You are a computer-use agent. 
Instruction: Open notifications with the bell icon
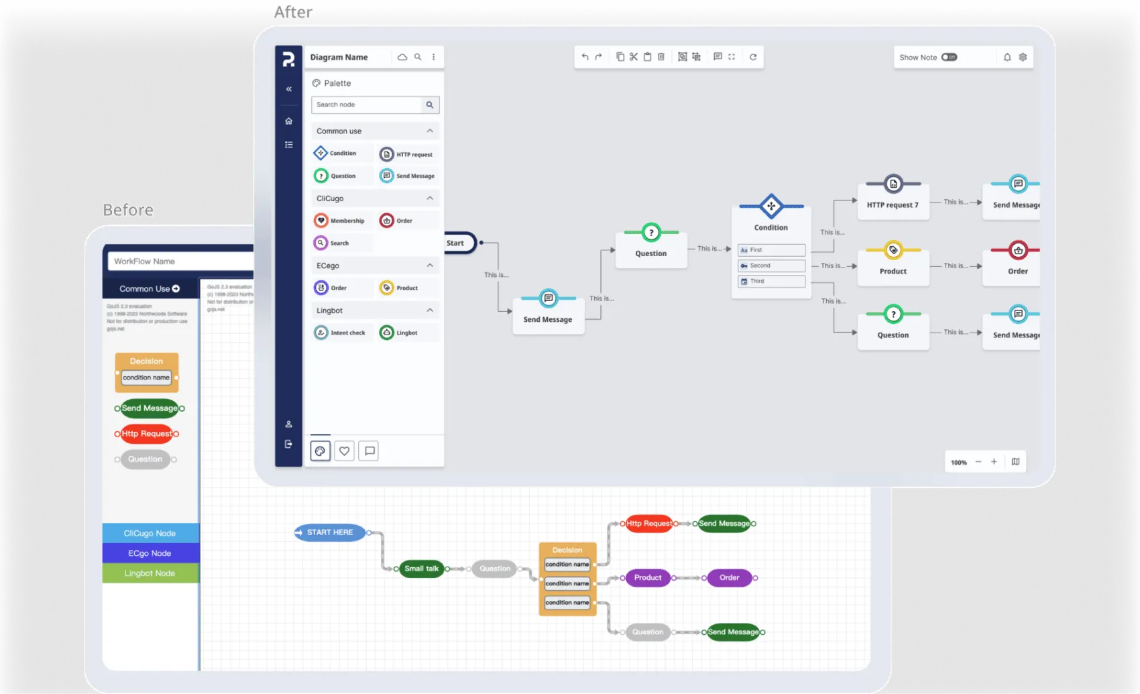pyautogui.click(x=1007, y=57)
